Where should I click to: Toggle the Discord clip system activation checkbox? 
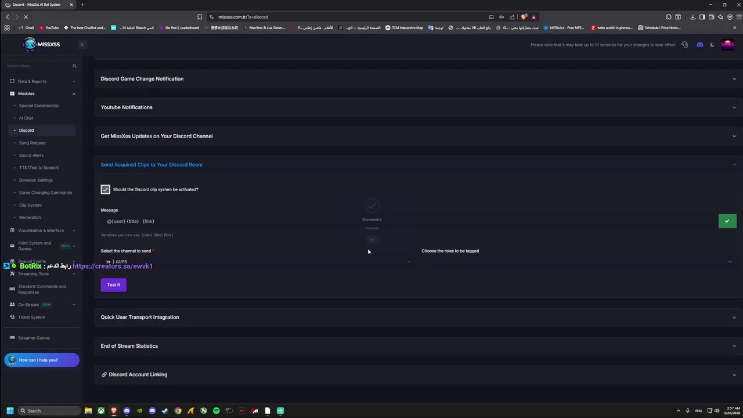105,189
